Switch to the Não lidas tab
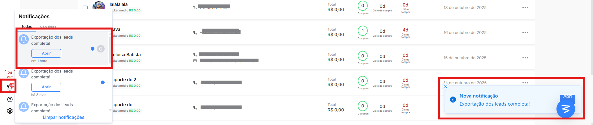This screenshot has height=125, width=593. pos(48,27)
